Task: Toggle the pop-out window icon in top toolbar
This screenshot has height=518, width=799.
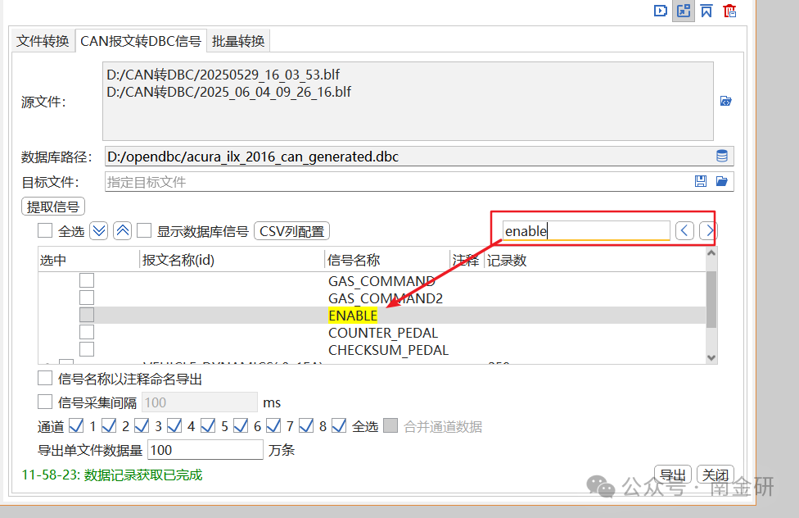Action: (x=684, y=11)
